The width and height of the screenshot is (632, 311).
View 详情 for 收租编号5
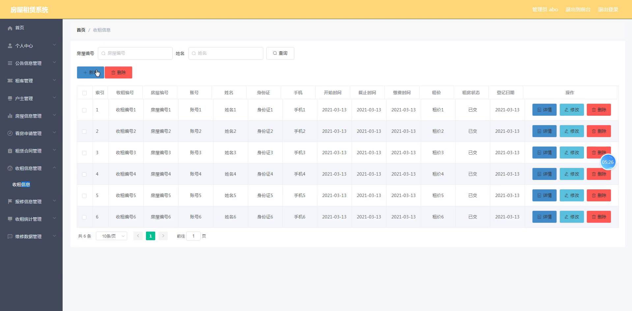pyautogui.click(x=544, y=195)
